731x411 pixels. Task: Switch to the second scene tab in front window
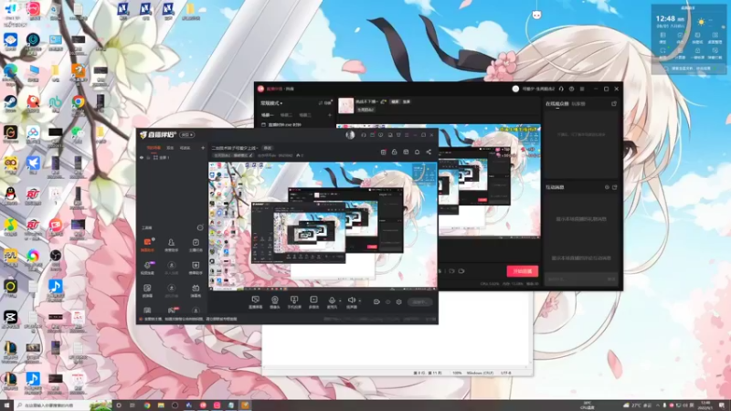coord(170,148)
